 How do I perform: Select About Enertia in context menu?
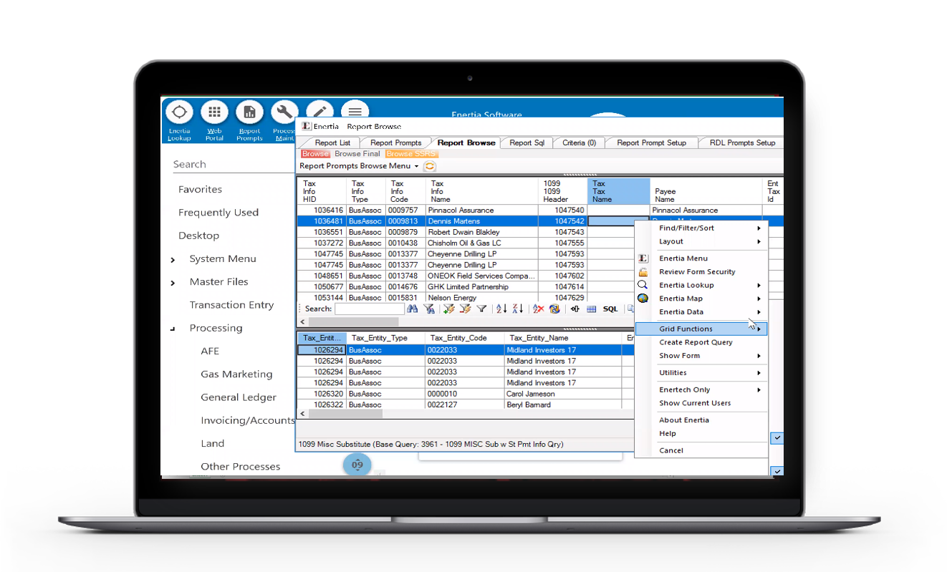click(701, 420)
